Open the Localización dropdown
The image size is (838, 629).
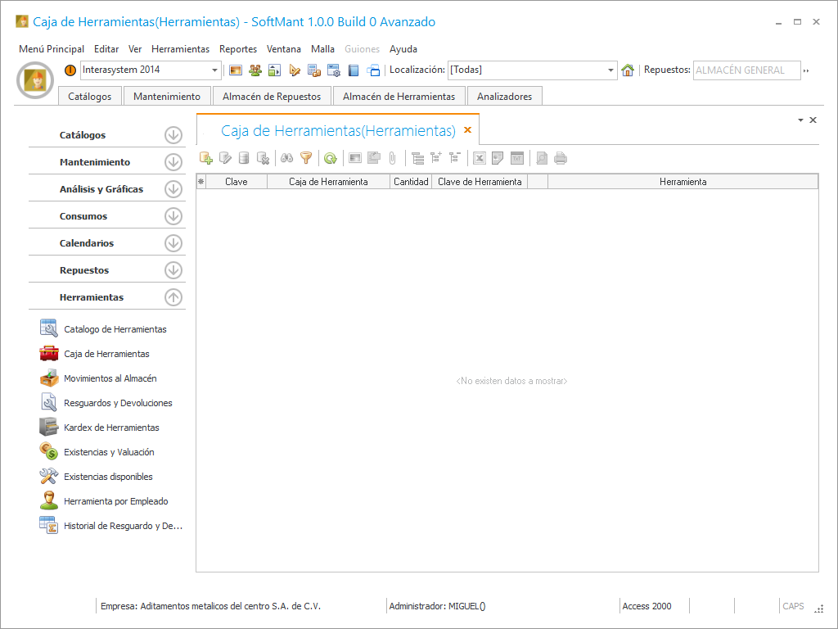pyautogui.click(x=611, y=70)
